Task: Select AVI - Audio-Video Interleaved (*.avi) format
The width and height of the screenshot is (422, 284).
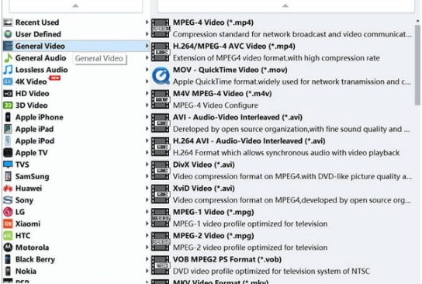Action: (x=282, y=123)
